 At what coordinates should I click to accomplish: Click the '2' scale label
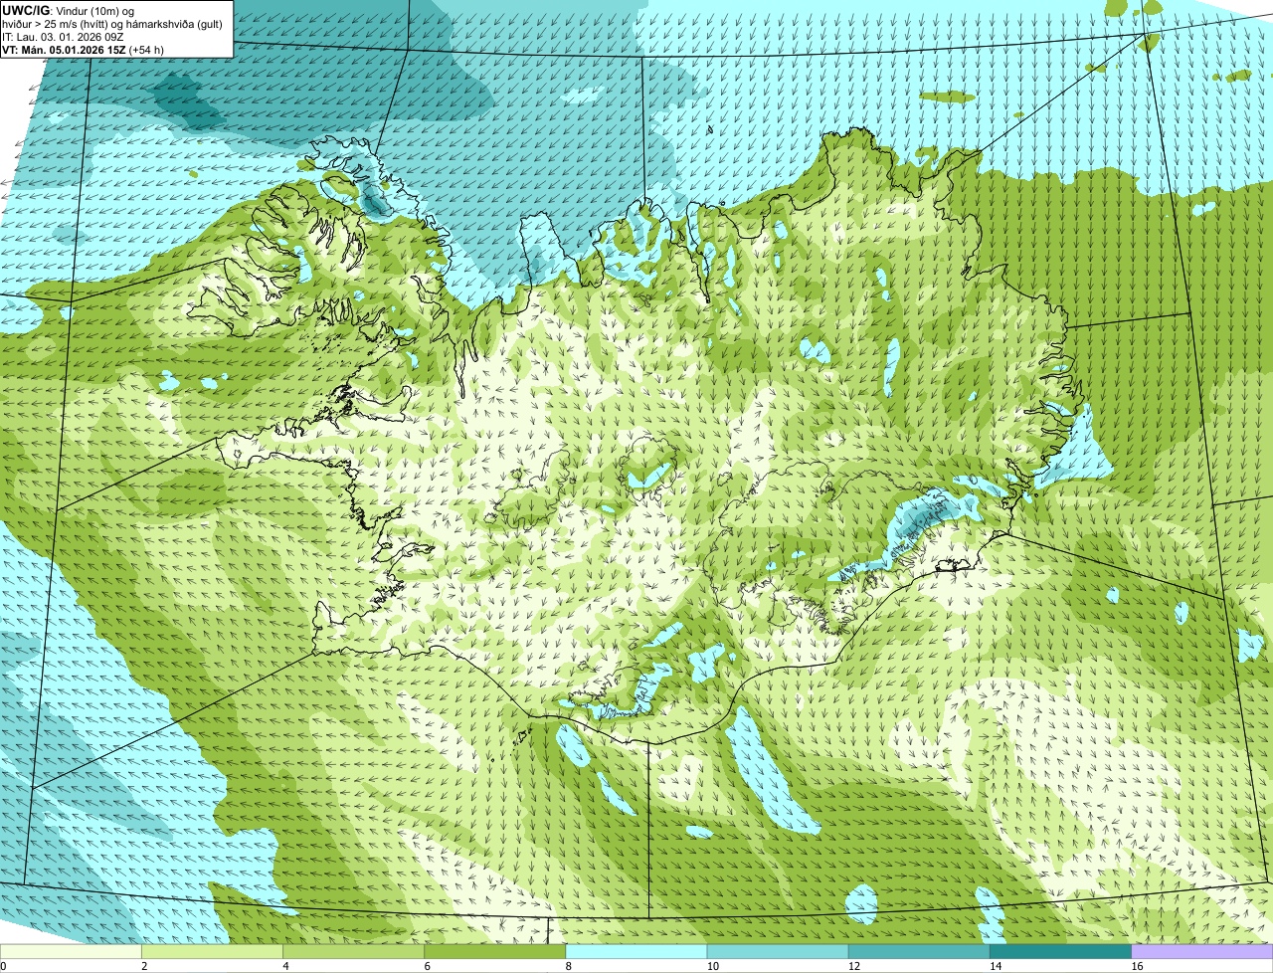coord(144,966)
